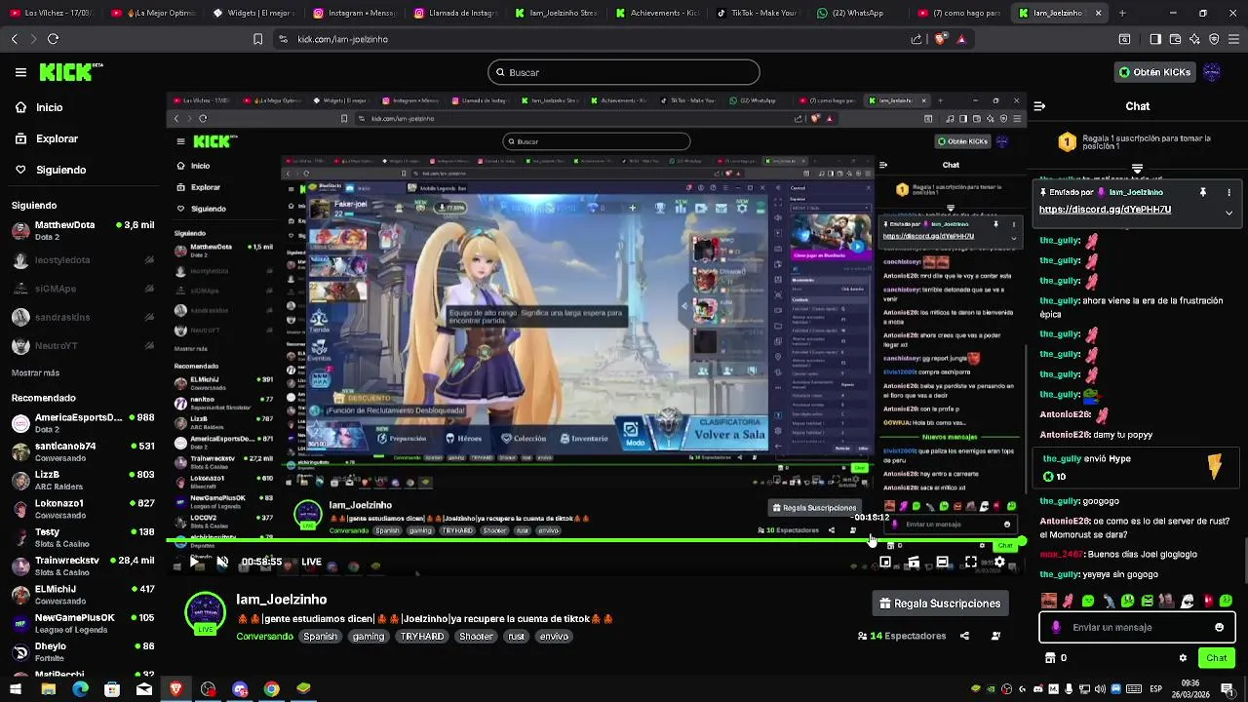
Task: Open the Brave Wallet icon
Action: (x=1175, y=39)
